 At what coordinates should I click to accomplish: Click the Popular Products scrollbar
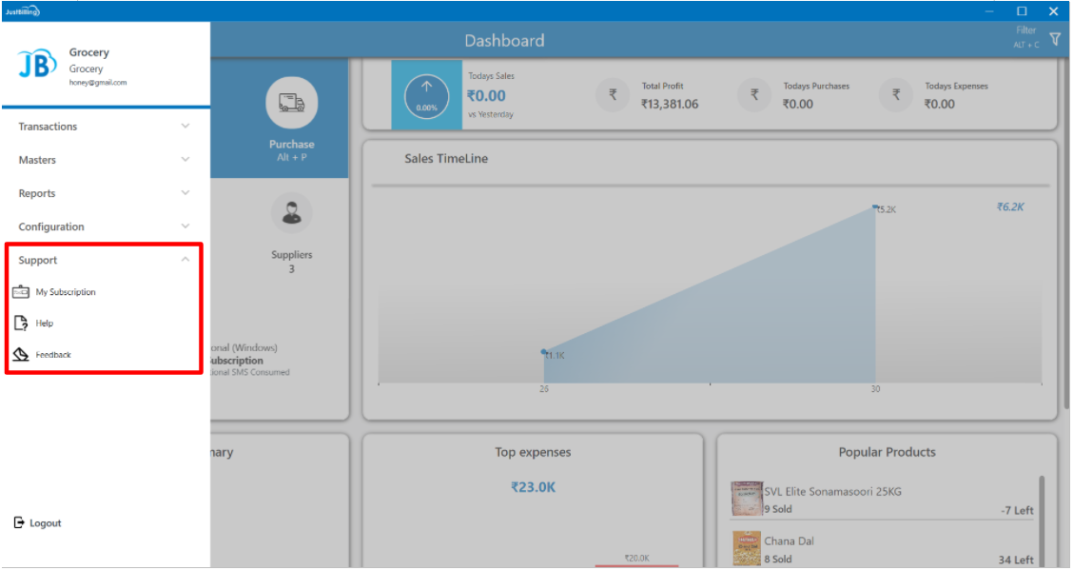[1044, 519]
